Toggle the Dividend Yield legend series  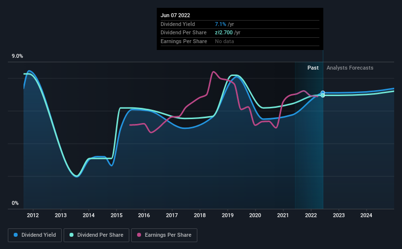click(x=35, y=235)
